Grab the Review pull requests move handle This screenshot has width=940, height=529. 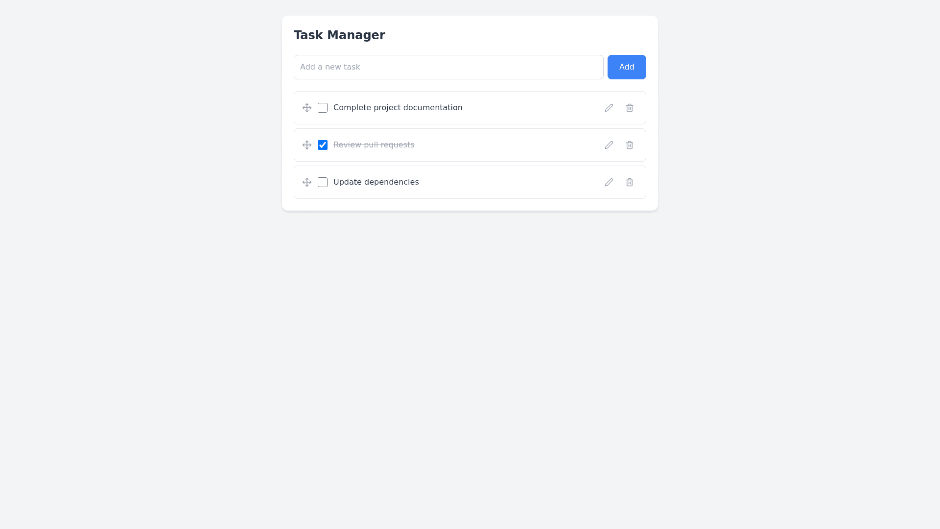[x=307, y=145]
